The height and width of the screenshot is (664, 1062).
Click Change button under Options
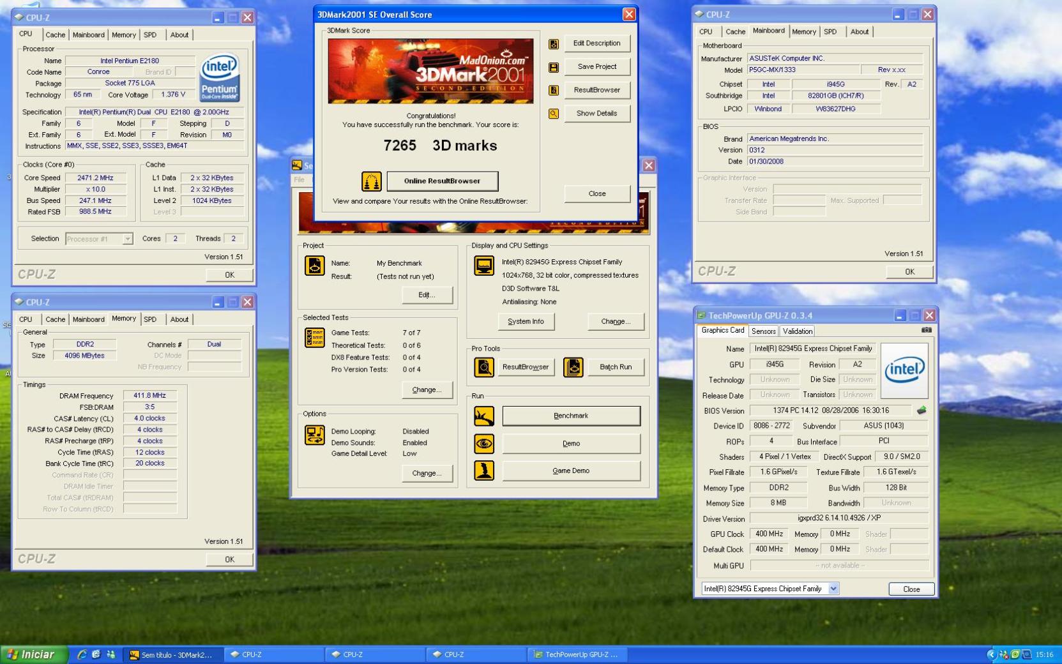(x=427, y=473)
